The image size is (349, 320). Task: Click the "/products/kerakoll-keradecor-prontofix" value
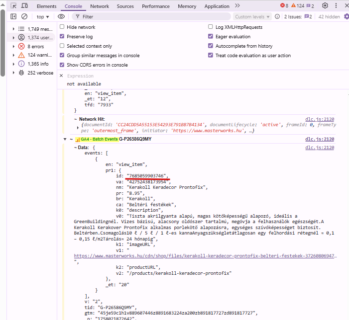click(179, 273)
